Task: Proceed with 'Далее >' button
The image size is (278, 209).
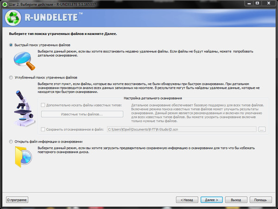Action: click(x=212, y=200)
